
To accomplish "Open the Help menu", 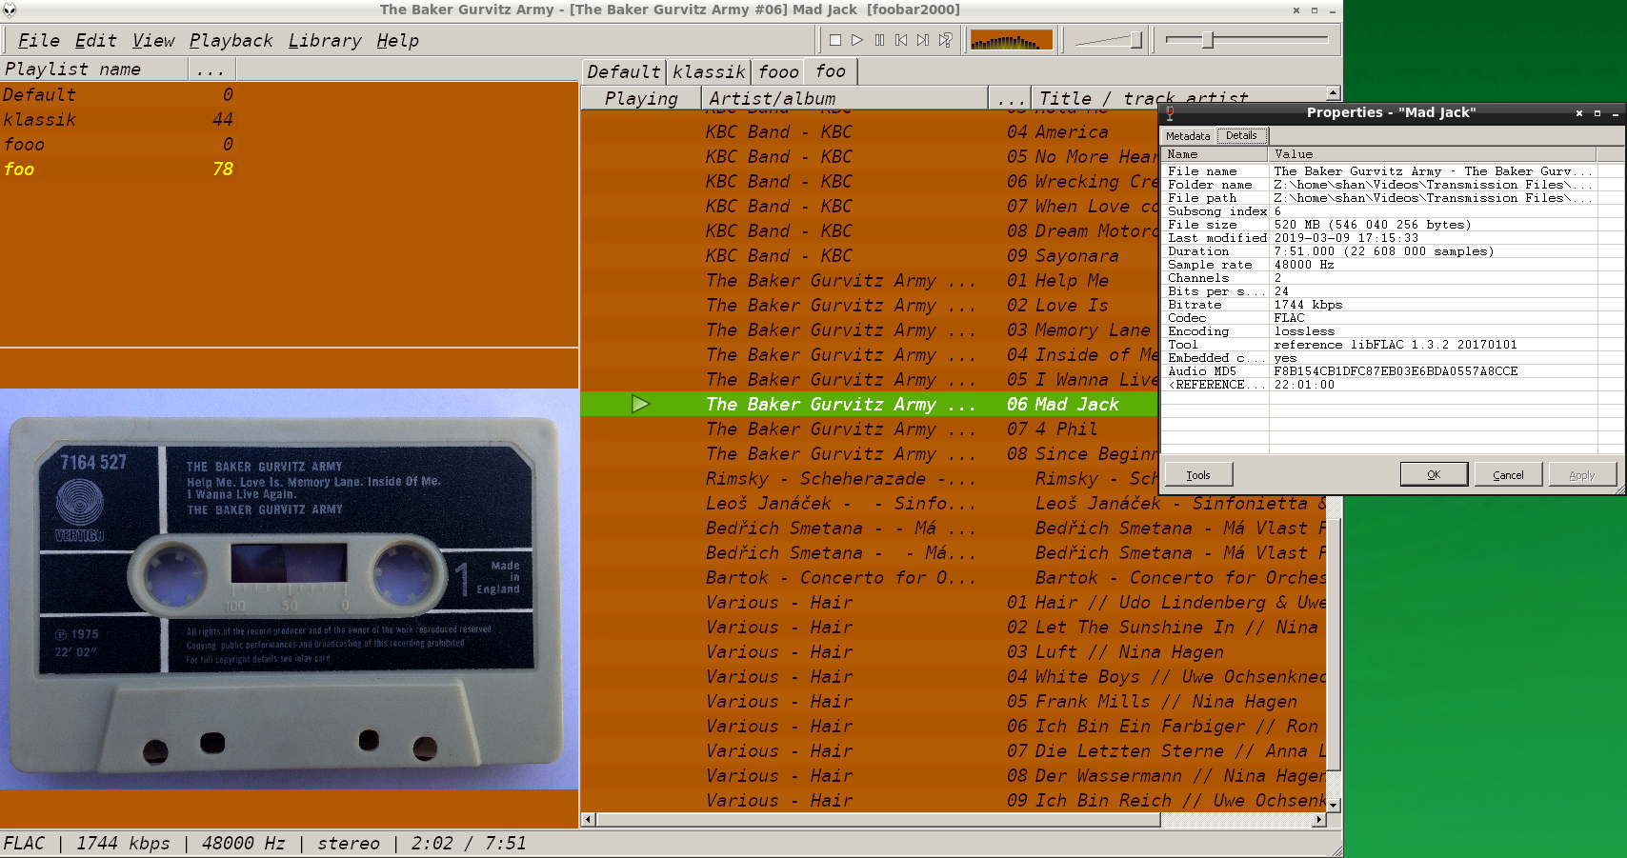I will point(397,40).
